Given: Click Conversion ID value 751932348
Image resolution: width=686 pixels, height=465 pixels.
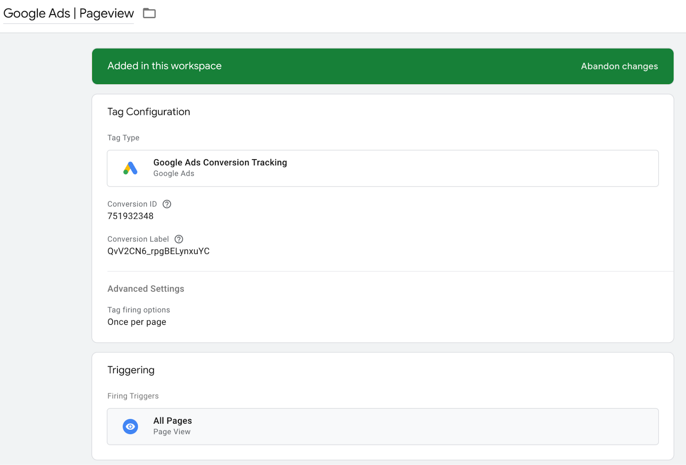Looking at the screenshot, I should [x=130, y=216].
